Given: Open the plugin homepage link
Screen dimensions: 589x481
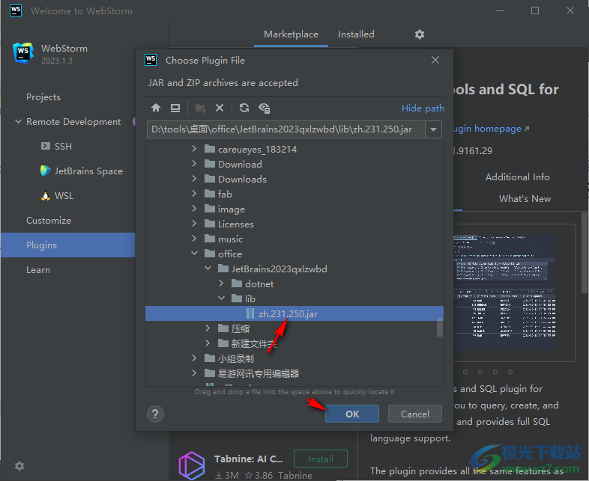Looking at the screenshot, I should 492,129.
